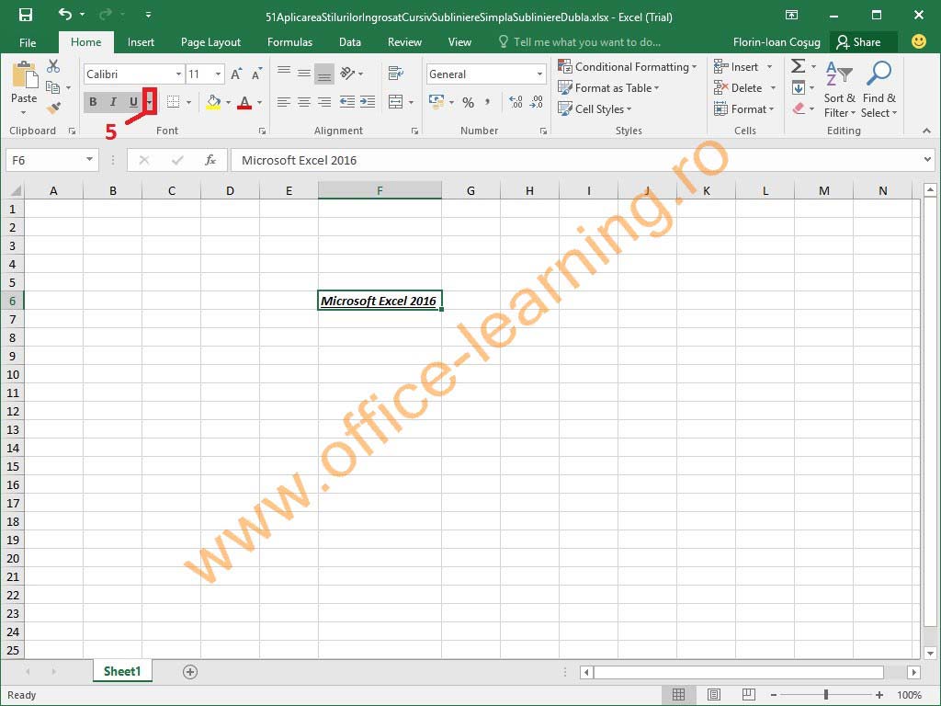The height and width of the screenshot is (706, 941).
Task: Open the Calibri font name dropdown
Action: [x=178, y=74]
